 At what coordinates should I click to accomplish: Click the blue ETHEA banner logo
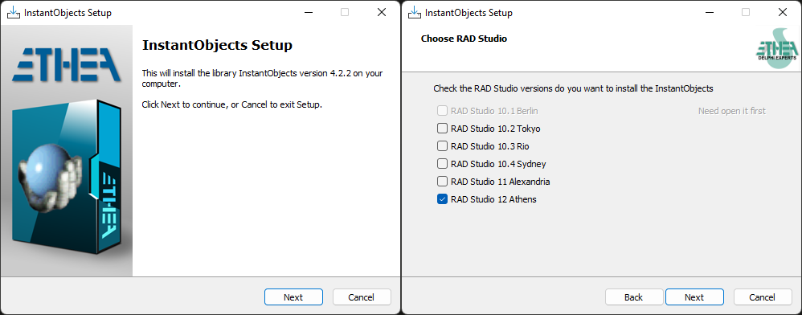point(67,64)
